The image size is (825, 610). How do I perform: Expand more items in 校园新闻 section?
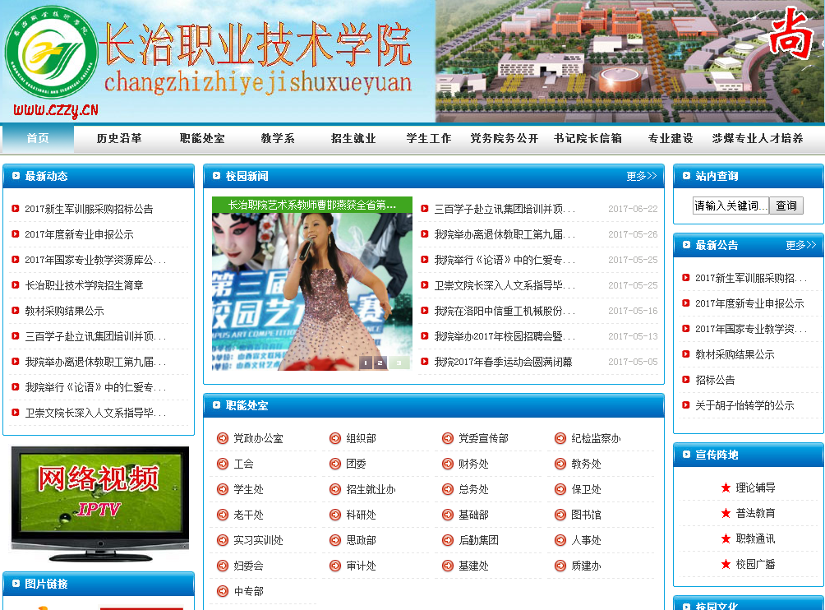click(641, 176)
